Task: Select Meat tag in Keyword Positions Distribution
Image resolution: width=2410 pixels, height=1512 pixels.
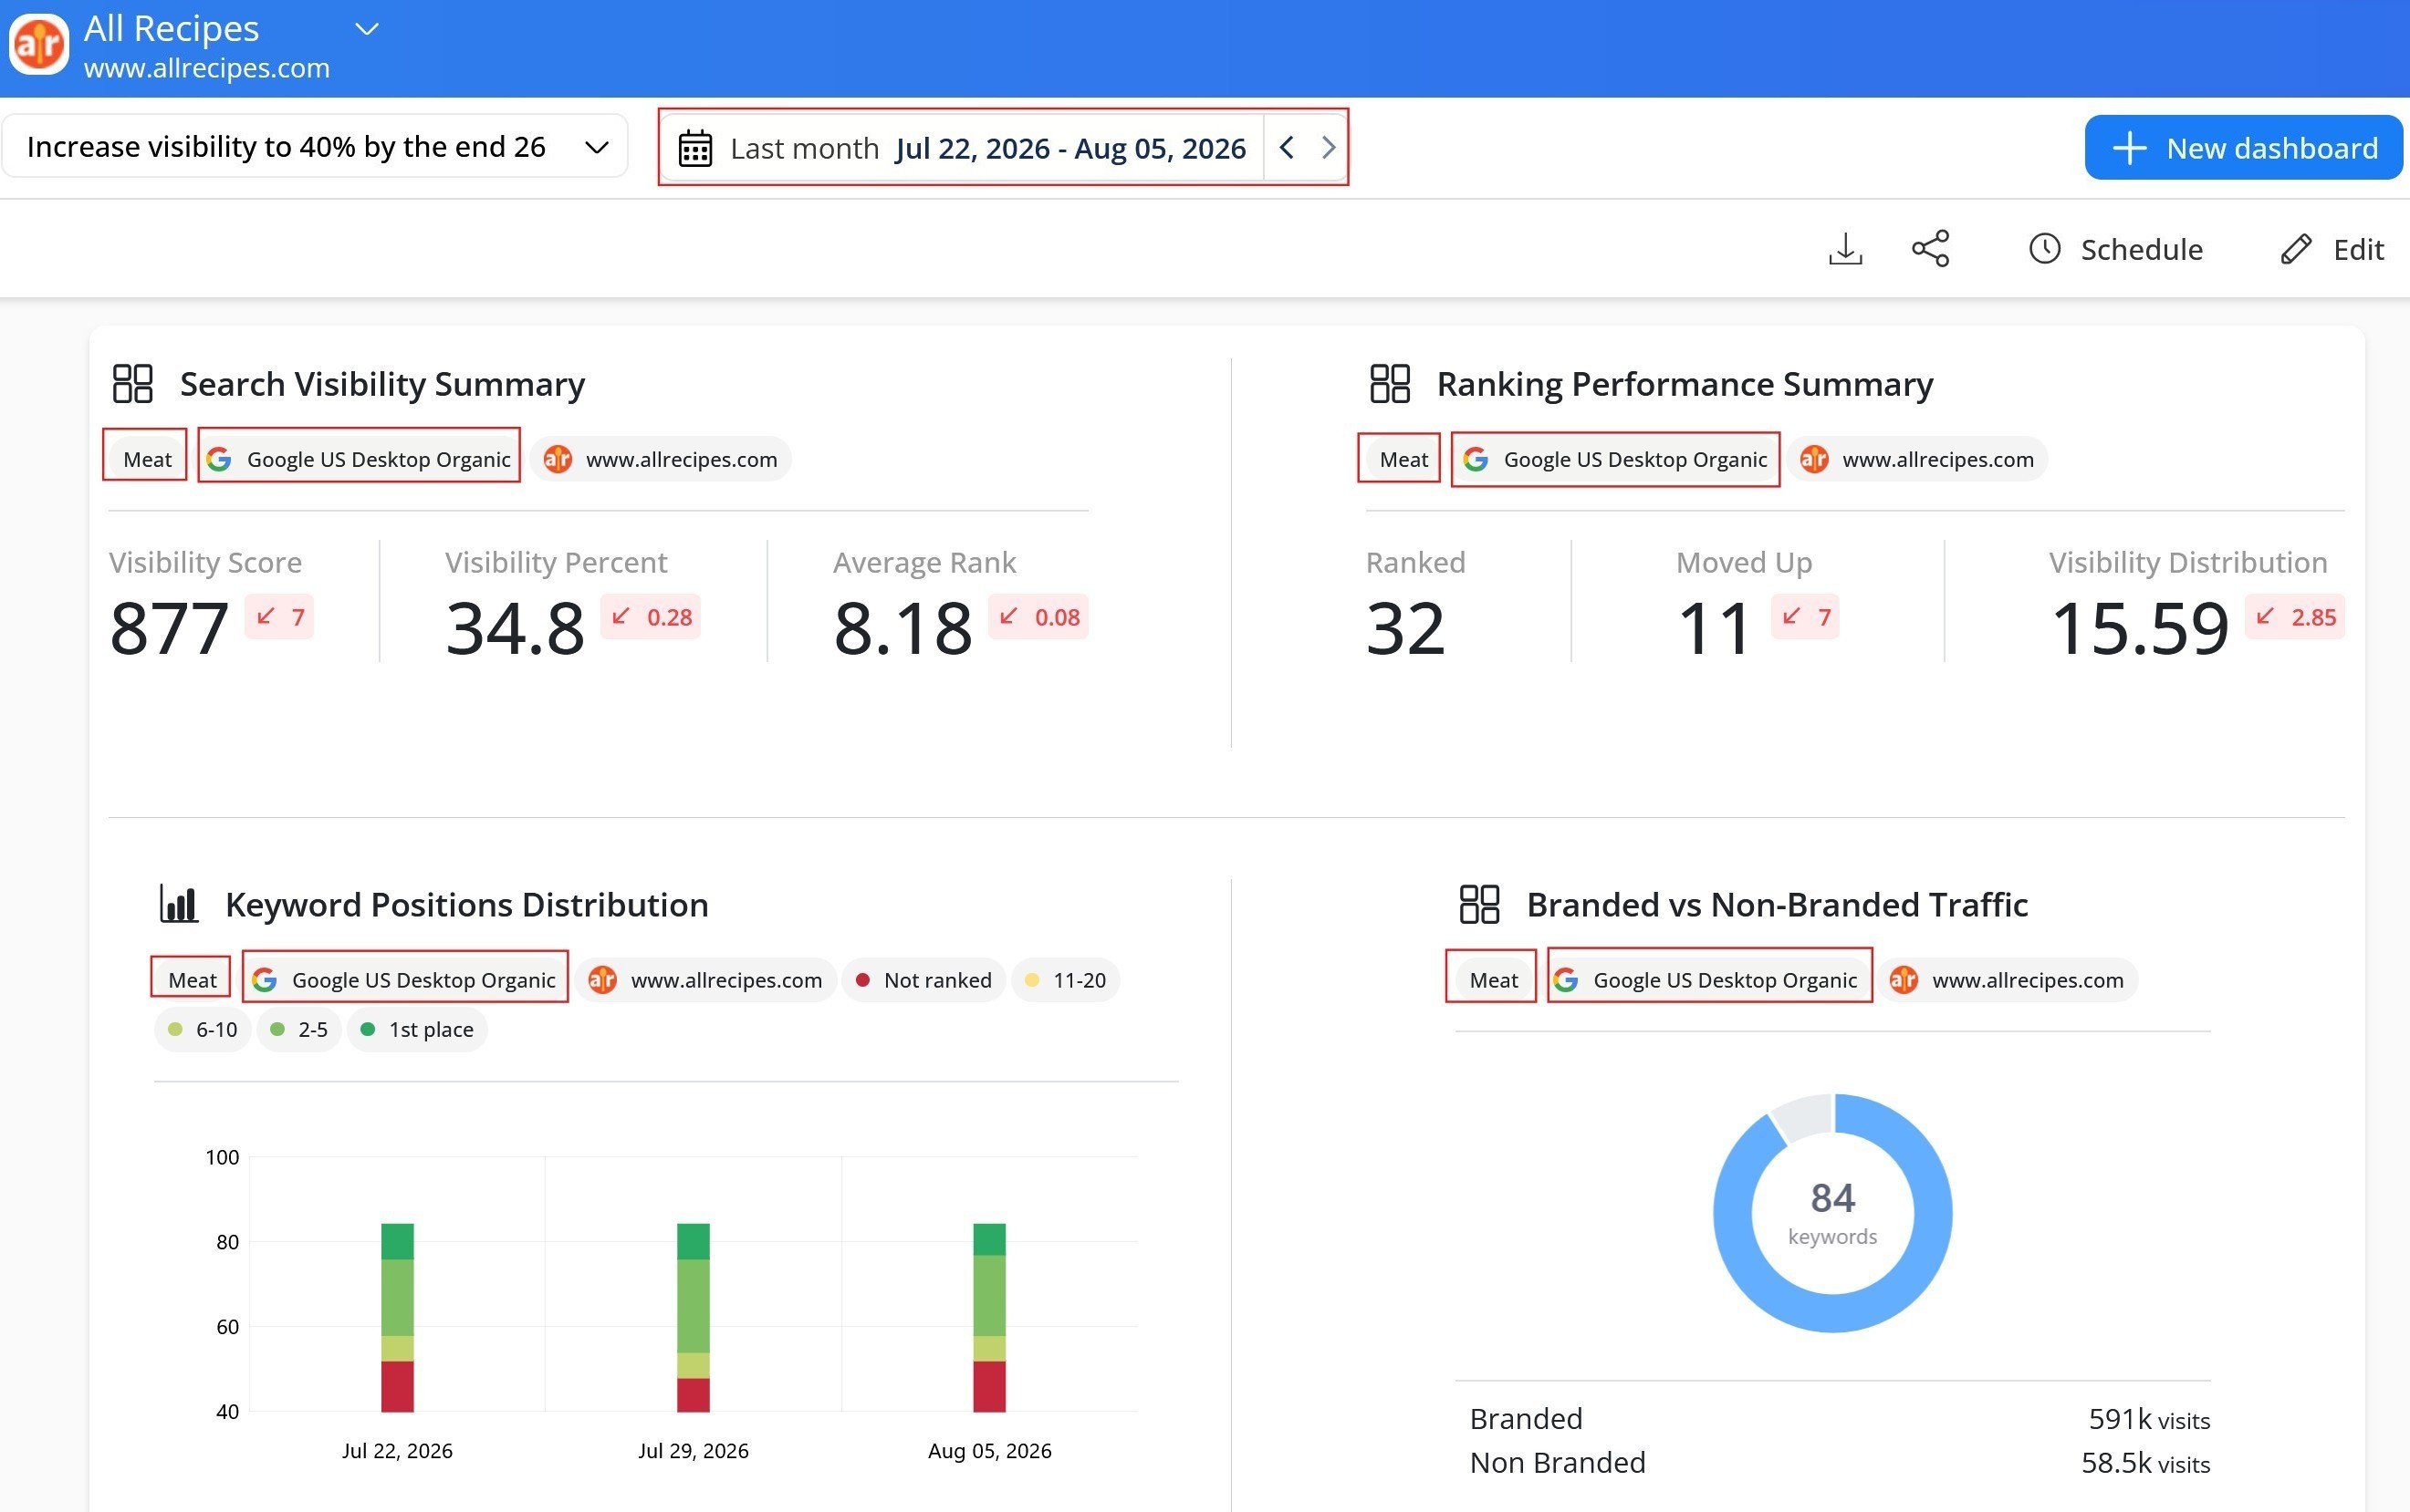Action: tap(191, 980)
